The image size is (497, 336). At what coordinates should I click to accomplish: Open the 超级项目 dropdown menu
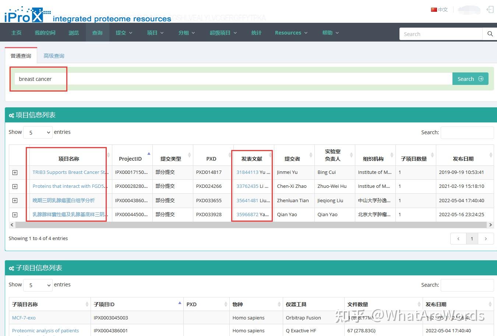point(223,33)
